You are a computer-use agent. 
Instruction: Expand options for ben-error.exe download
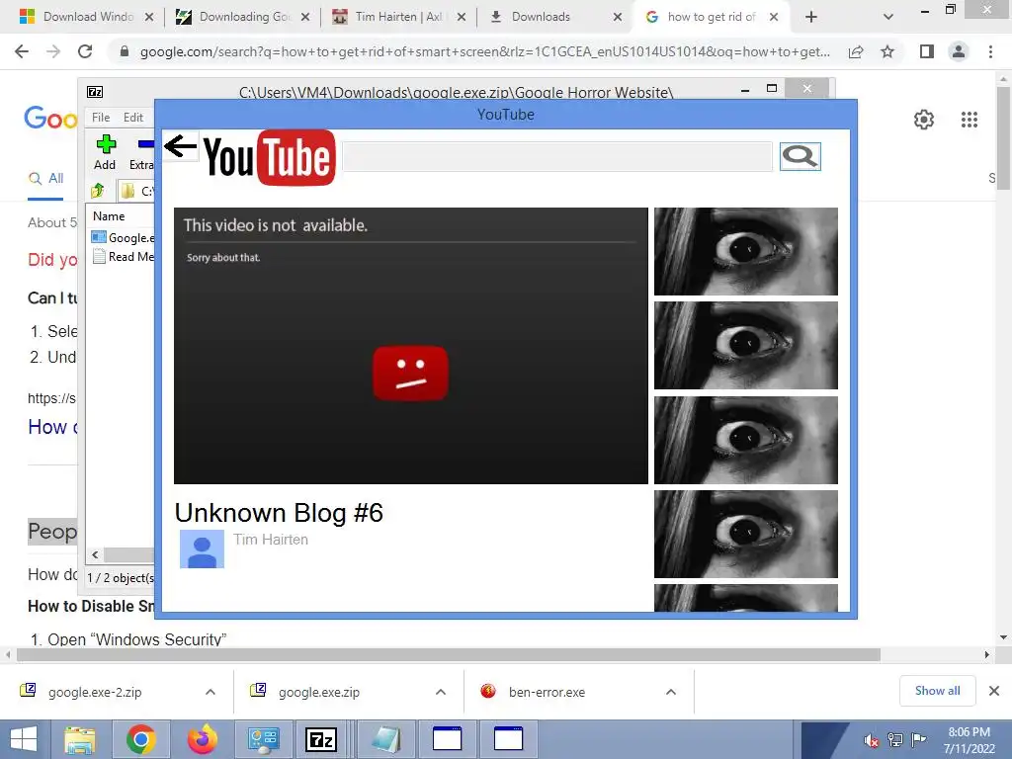tap(671, 692)
